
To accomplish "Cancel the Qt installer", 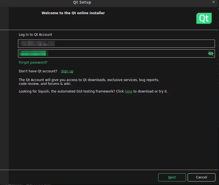I will tap(201, 177).
